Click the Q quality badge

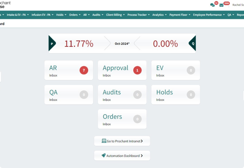pos(192,43)
